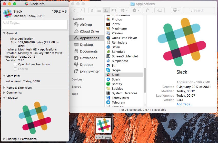Collapse the General section

pyautogui.click(x=4, y=33)
